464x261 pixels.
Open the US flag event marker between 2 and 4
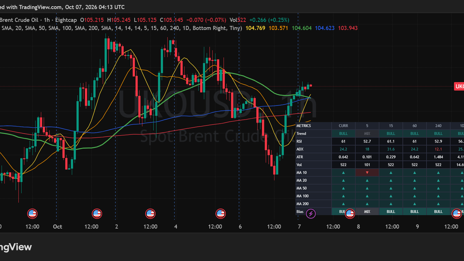coord(150,214)
